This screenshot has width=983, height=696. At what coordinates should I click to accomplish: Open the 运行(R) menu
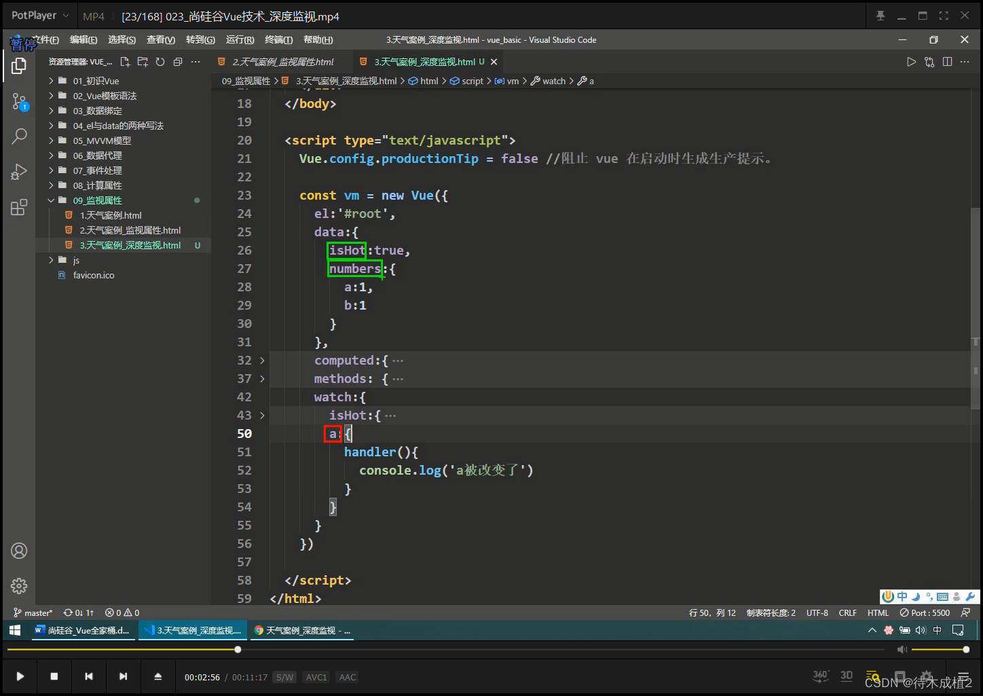(x=240, y=40)
